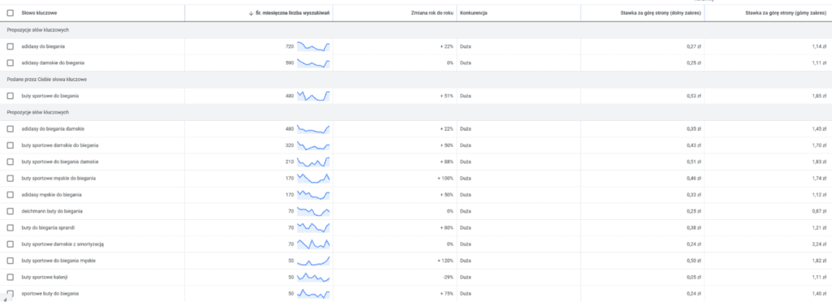Image resolution: width=832 pixels, height=302 pixels.
Task: Click Duża competition in buty sportowe kalenji row
Action: (x=466, y=277)
